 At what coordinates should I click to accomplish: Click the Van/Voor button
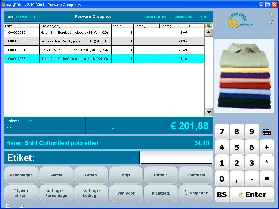tap(126, 193)
